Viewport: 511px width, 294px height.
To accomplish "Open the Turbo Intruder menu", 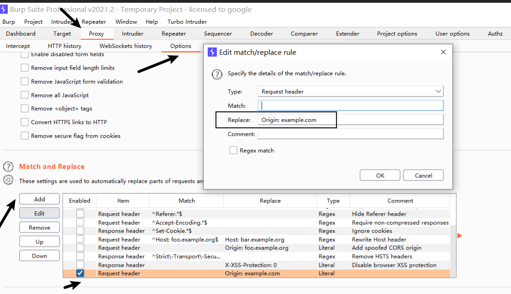I will (187, 22).
